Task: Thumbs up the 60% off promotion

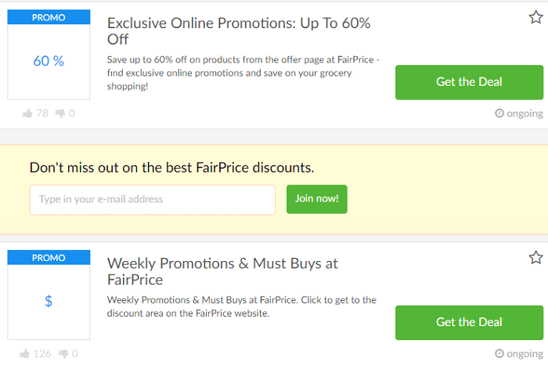Action: pos(28,113)
